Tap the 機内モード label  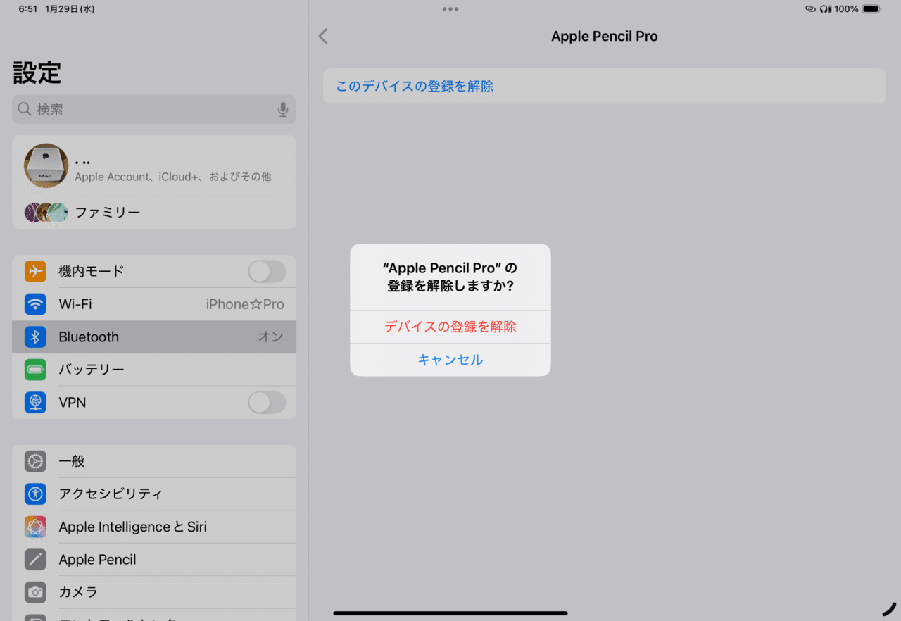(92, 271)
